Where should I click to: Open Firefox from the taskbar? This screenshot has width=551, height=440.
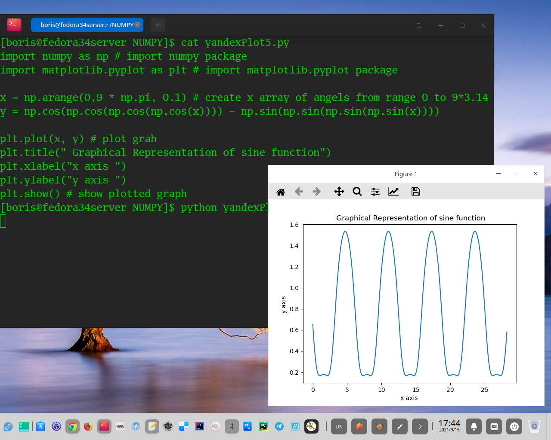click(x=88, y=427)
